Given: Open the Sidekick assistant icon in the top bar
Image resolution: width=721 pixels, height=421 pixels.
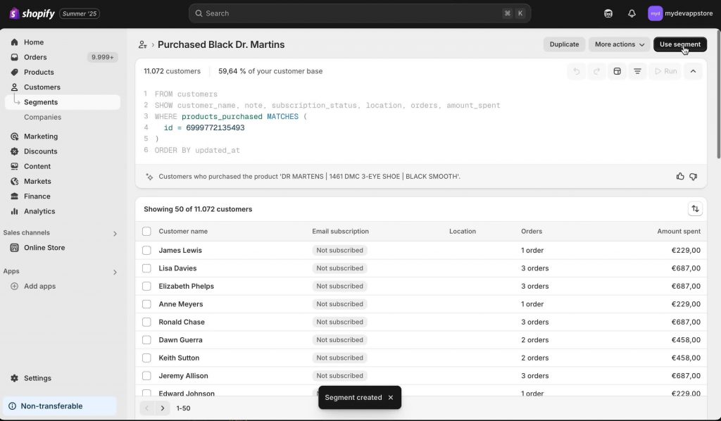Looking at the screenshot, I should 608,13.
